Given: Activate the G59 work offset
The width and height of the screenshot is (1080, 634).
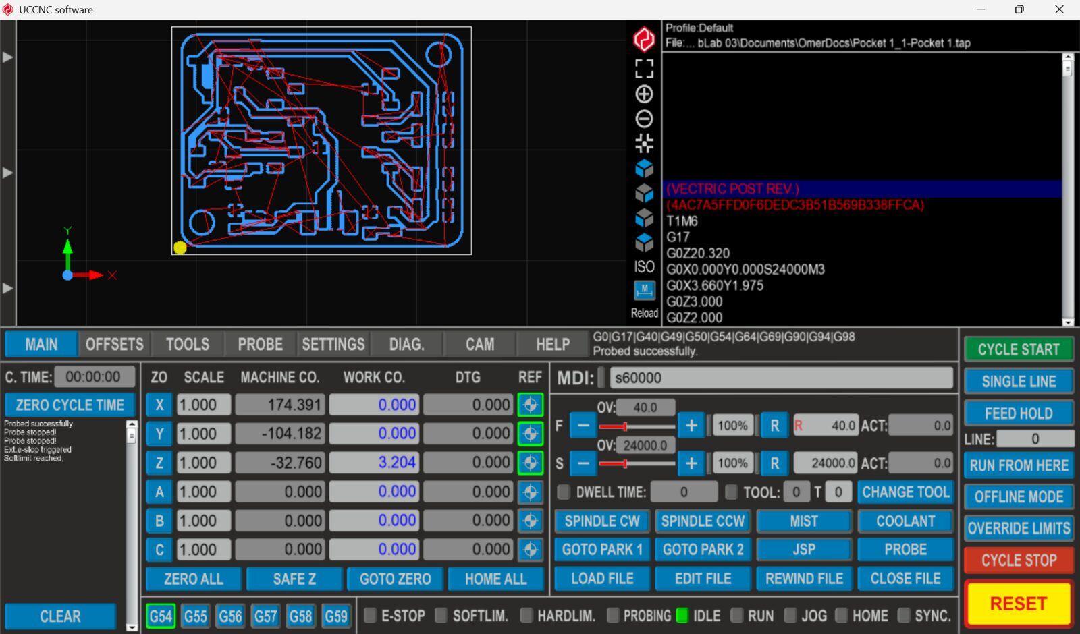Looking at the screenshot, I should pos(336,616).
